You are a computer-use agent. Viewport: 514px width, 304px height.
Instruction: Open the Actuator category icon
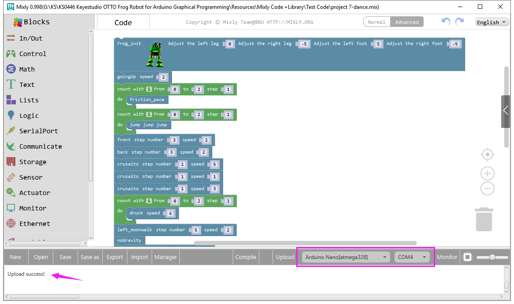point(11,192)
